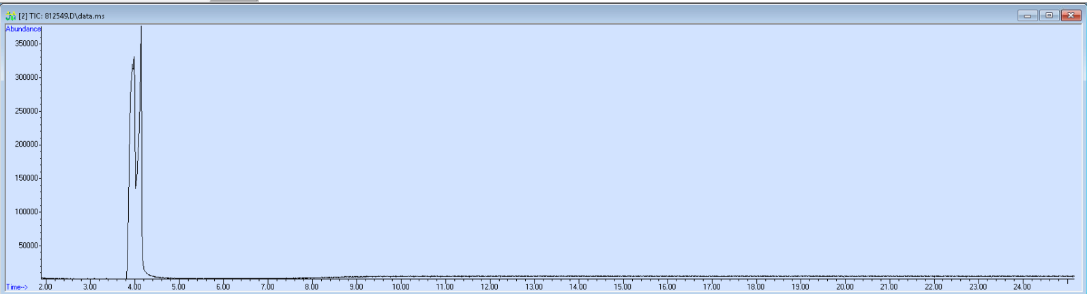Click the 350000 abundance tick label
The width and height of the screenshot is (1087, 294).
point(27,44)
